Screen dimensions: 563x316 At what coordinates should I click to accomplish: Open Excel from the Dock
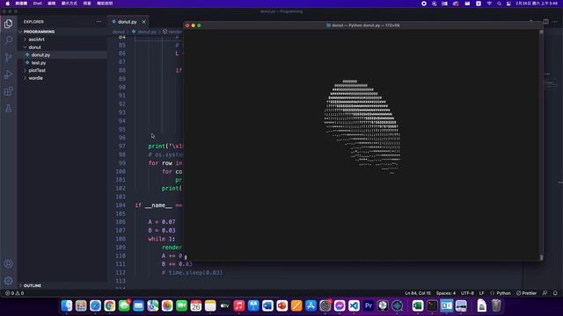[x=417, y=305]
